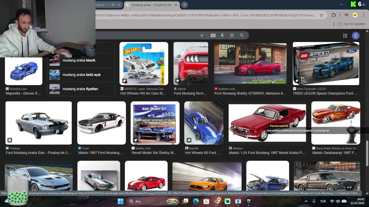Open the orange Mustang in tunnel image
Viewport: 369px width, 207px height.
(207, 176)
